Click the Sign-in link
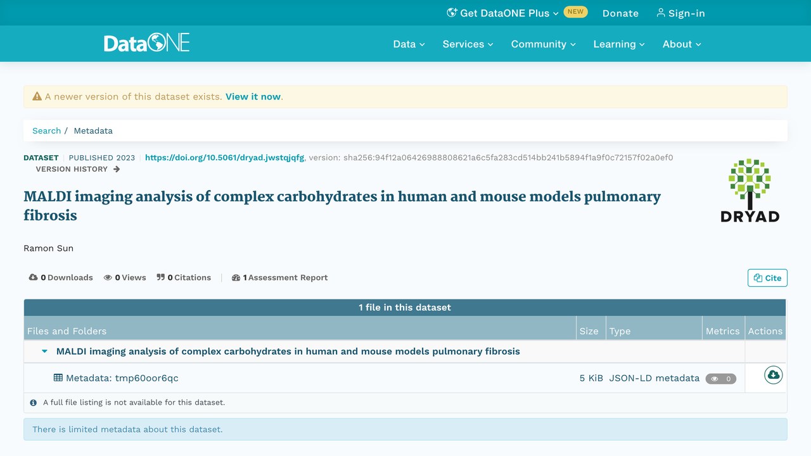The image size is (811, 456). click(680, 13)
